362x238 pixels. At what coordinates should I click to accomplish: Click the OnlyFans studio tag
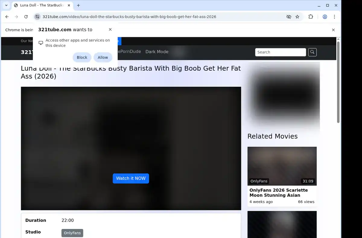(x=72, y=233)
